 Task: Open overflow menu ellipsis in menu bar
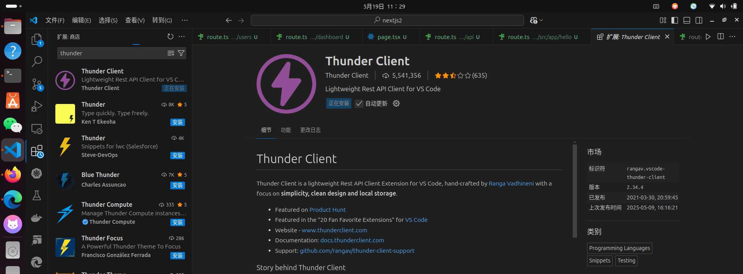(185, 20)
